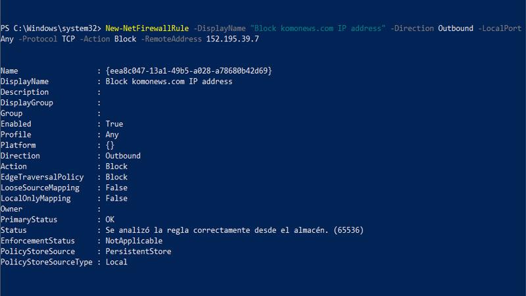Screen dimensions: 526x296
Task: Click the LocalOnlyMapping property label
Action: [x=35, y=198]
